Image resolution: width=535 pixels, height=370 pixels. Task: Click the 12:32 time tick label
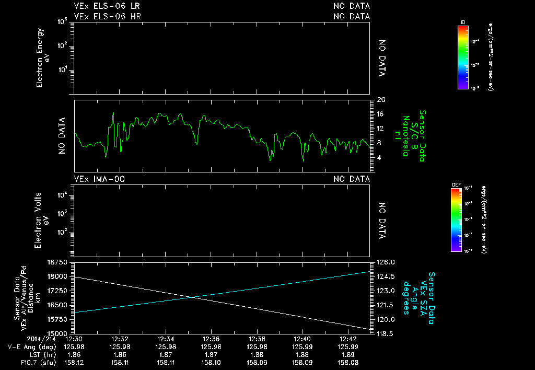pos(120,339)
